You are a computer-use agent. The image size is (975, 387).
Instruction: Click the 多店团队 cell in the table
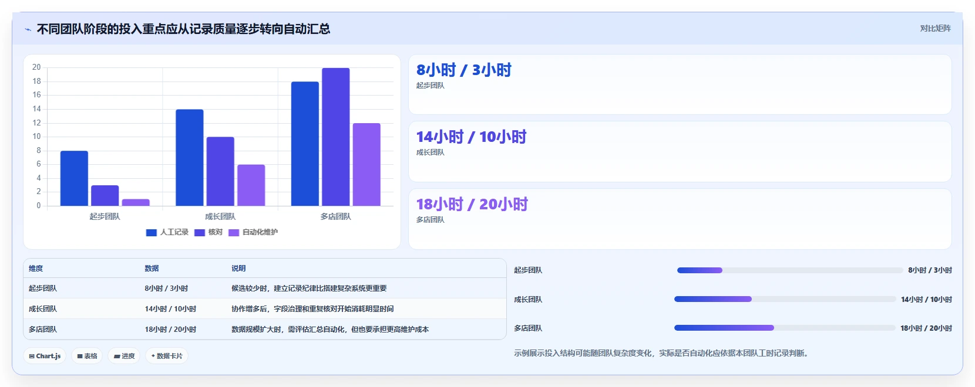coord(43,330)
